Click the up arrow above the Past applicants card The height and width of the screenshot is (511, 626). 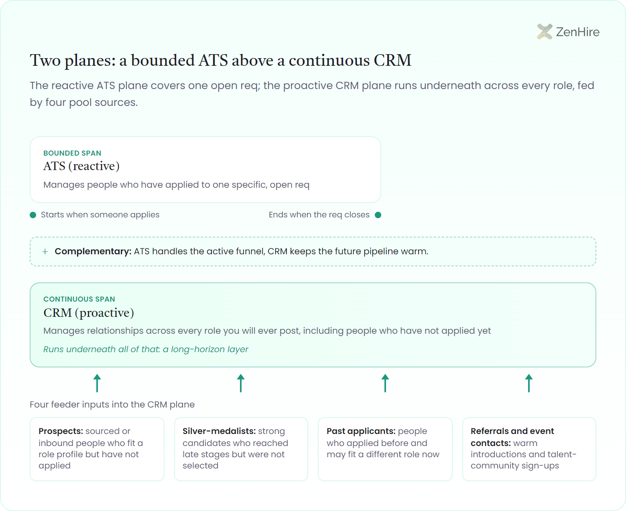385,383
